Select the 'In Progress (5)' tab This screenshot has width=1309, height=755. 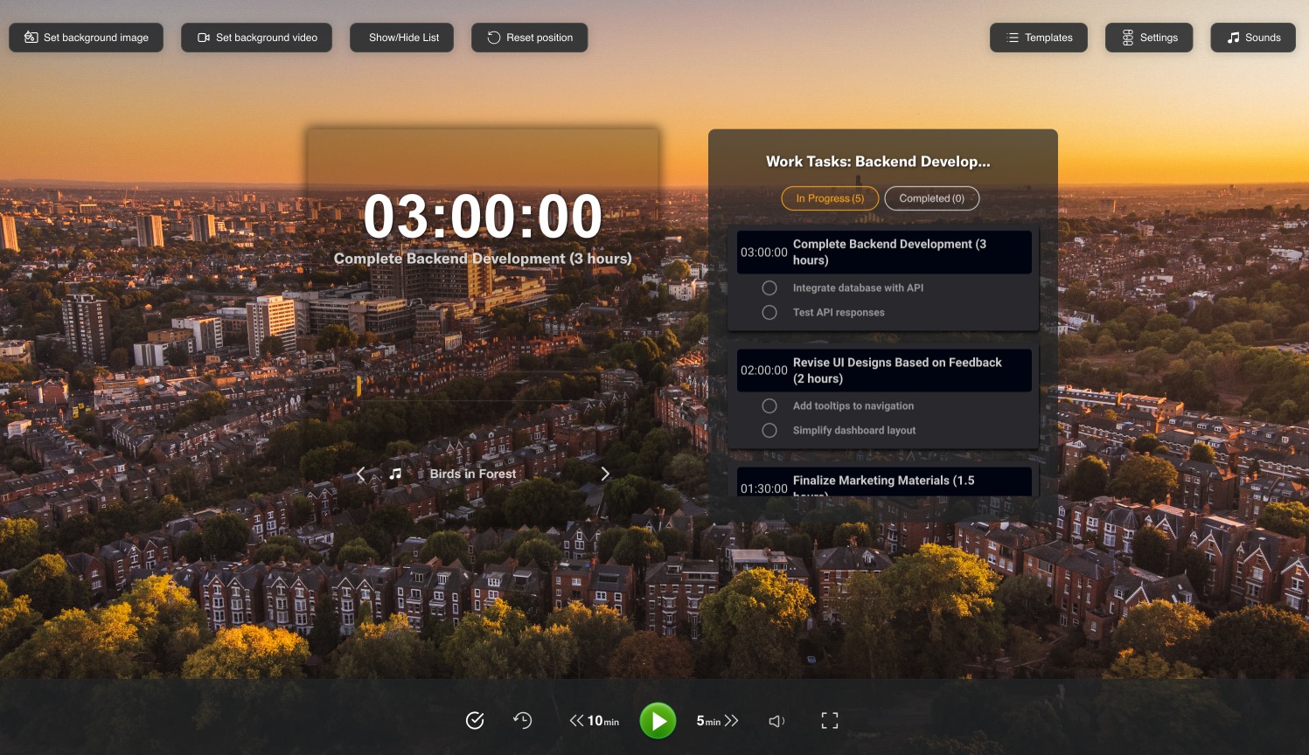829,198
